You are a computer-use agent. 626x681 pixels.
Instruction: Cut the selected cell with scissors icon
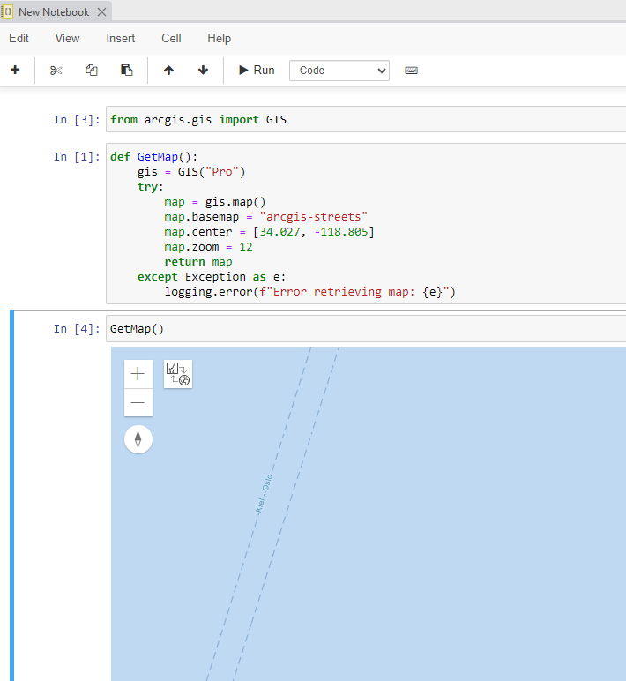tap(56, 71)
